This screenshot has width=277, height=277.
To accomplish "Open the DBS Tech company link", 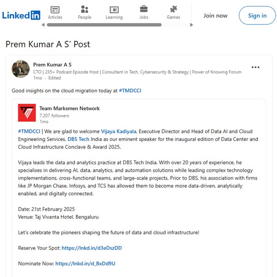I will click(78, 139).
